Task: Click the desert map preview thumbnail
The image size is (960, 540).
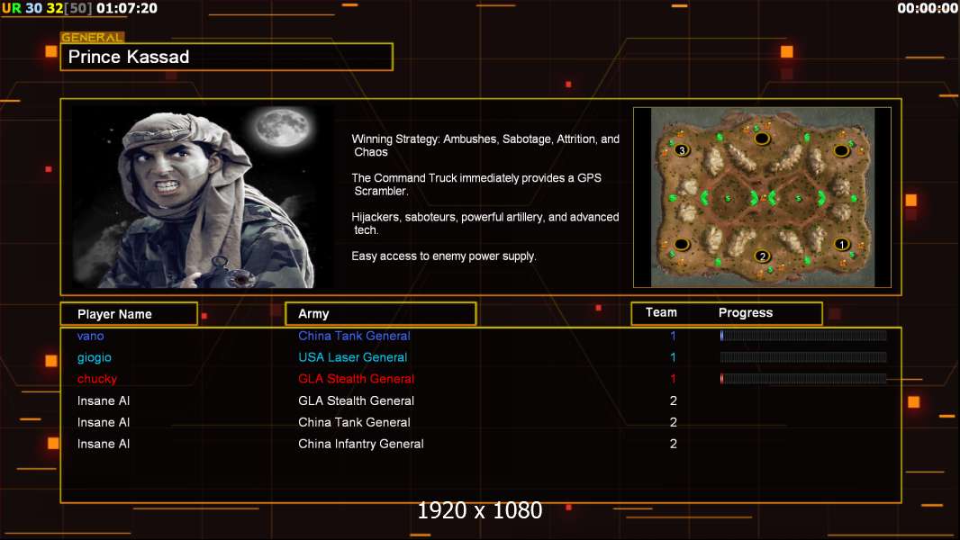Action: (762, 197)
